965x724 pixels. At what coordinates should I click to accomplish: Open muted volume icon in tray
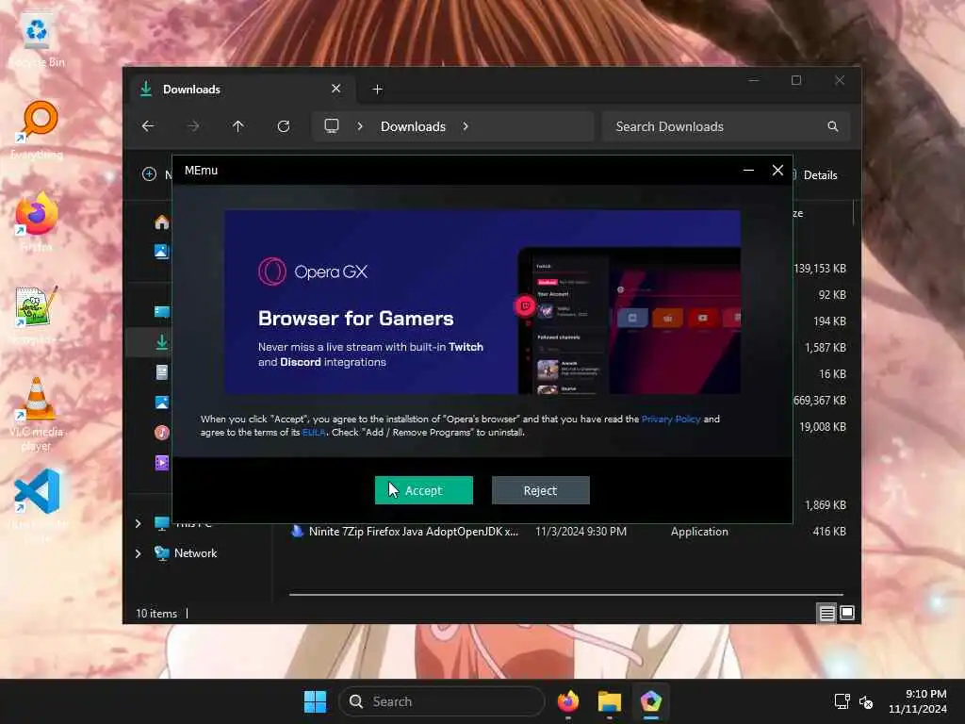[866, 701]
